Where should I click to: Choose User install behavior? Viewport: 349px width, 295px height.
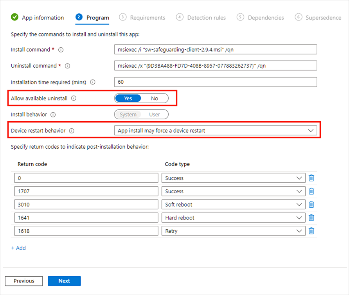(x=155, y=115)
